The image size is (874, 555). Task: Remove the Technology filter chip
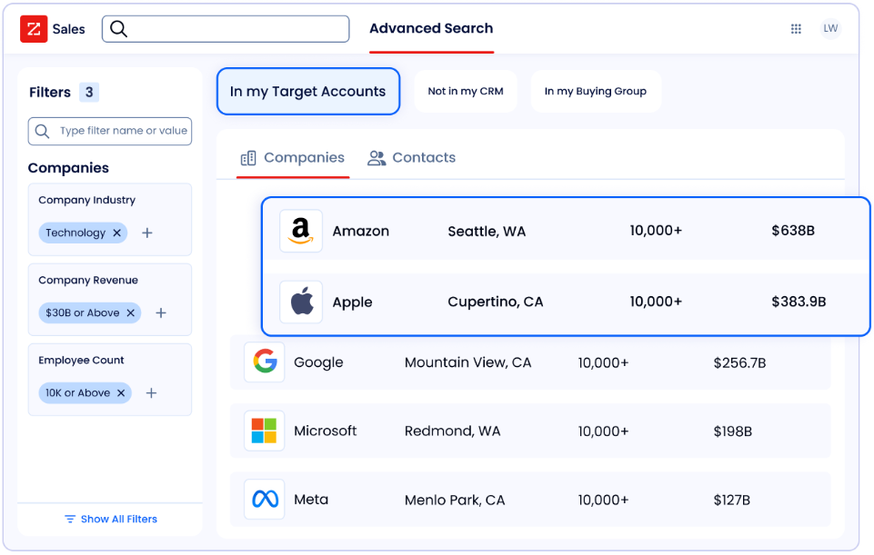coord(117,233)
